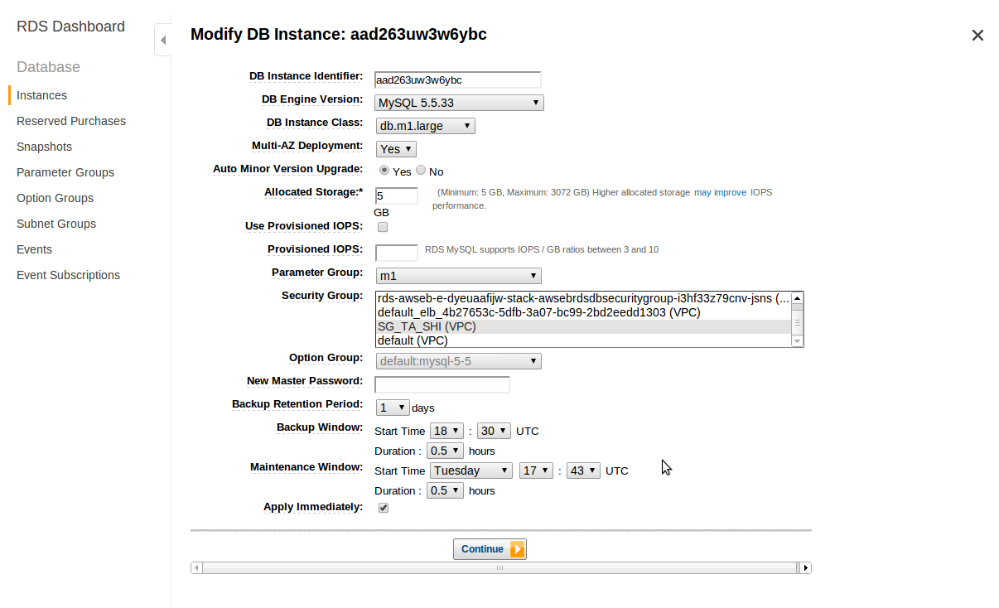Open Instances in sidebar
Image resolution: width=999 pixels, height=608 pixels.
pyautogui.click(x=41, y=95)
